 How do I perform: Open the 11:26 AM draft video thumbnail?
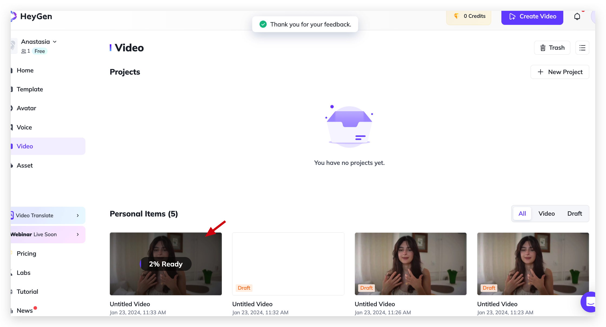(410, 263)
